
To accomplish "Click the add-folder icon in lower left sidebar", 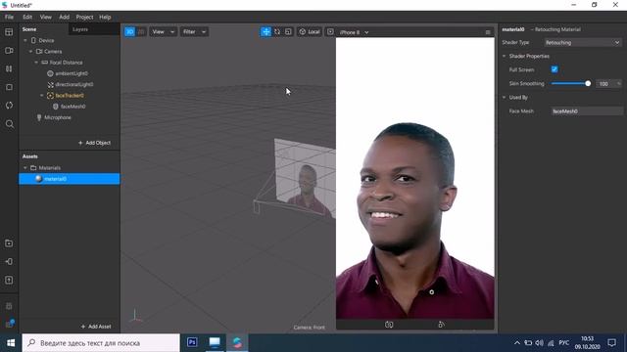I will tap(9, 243).
